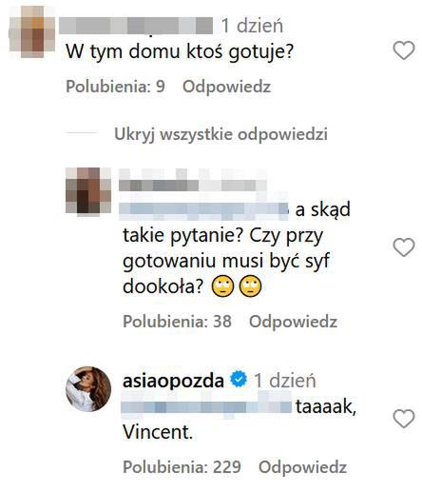Viewport: 422px width, 492px height.
Task: Open likes list 'Polubienia: 229'
Action: [x=182, y=467]
